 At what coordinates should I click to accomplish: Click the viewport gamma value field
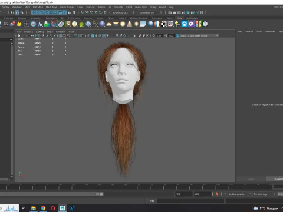pyautogui.click(x=171, y=35)
